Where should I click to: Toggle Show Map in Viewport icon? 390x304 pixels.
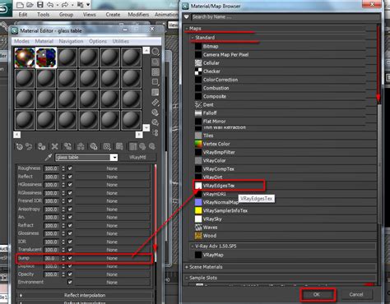point(119,146)
